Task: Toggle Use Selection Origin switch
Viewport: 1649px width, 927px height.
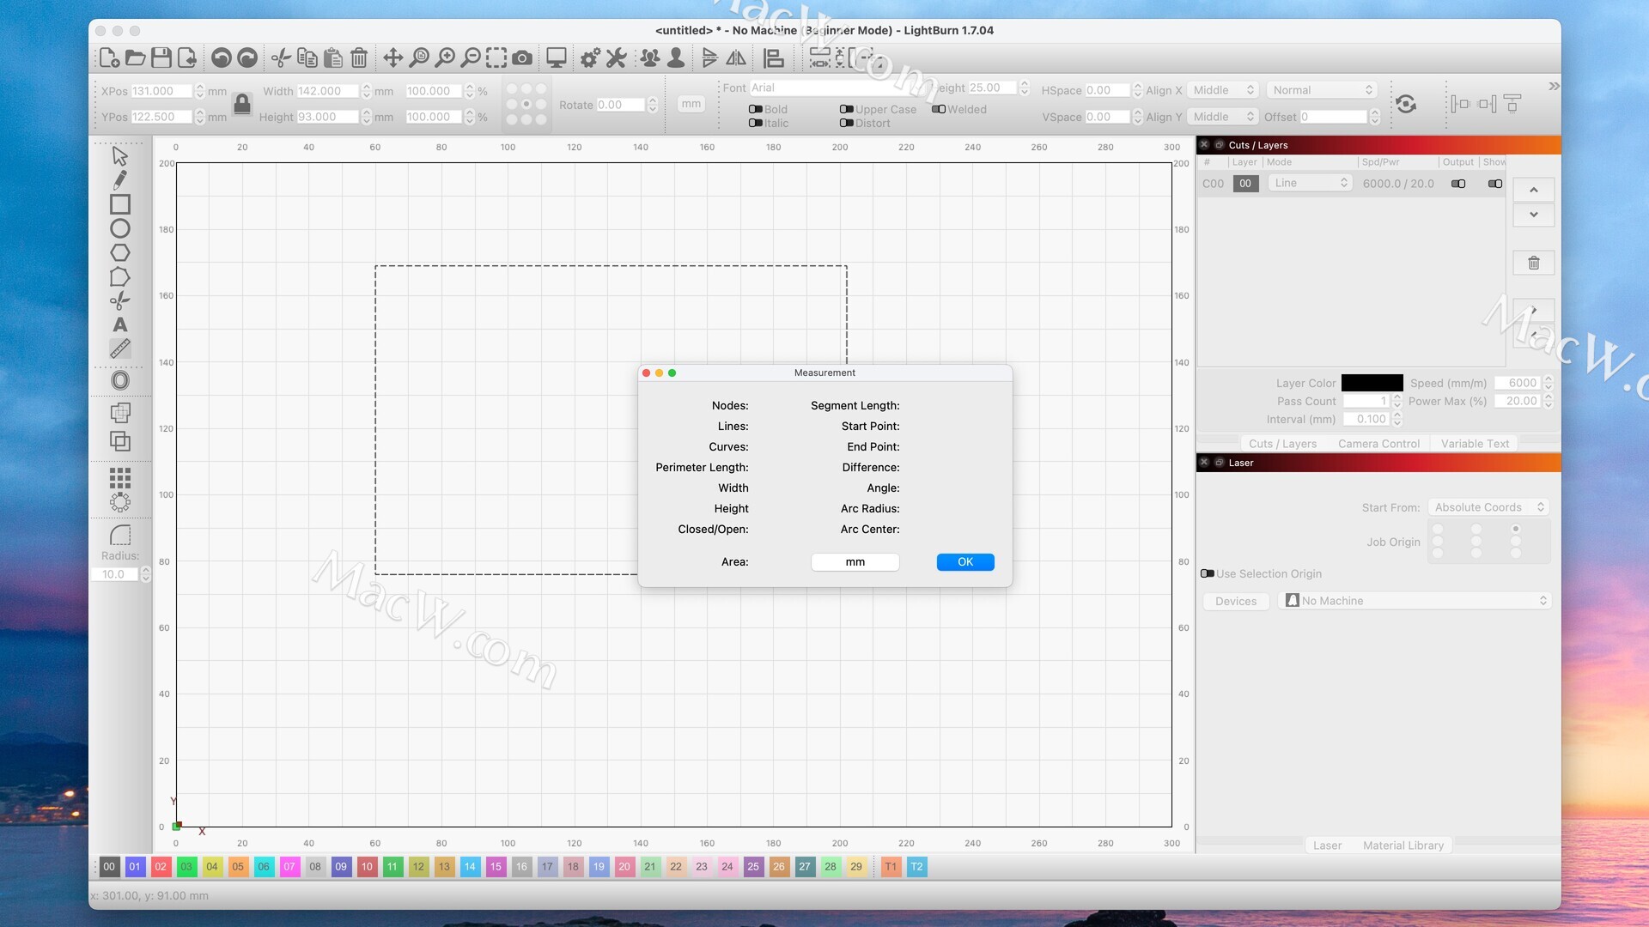Action: (1208, 573)
